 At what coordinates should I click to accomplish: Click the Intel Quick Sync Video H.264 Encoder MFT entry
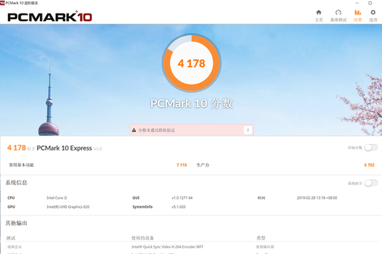[167, 247]
